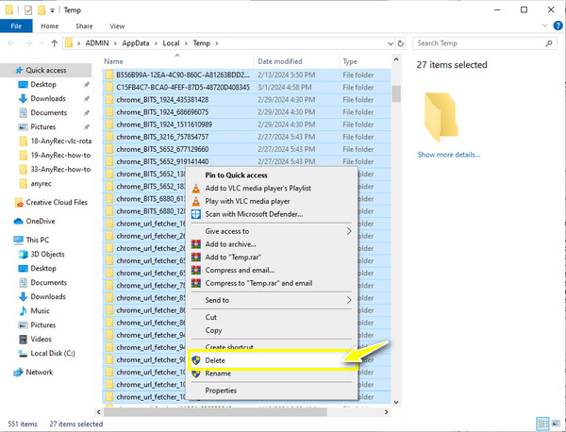Click the search magnifier icon

pos(549,43)
